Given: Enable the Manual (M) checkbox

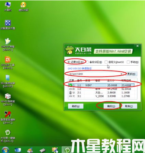Looking at the screenshot, I should pos(128,62).
